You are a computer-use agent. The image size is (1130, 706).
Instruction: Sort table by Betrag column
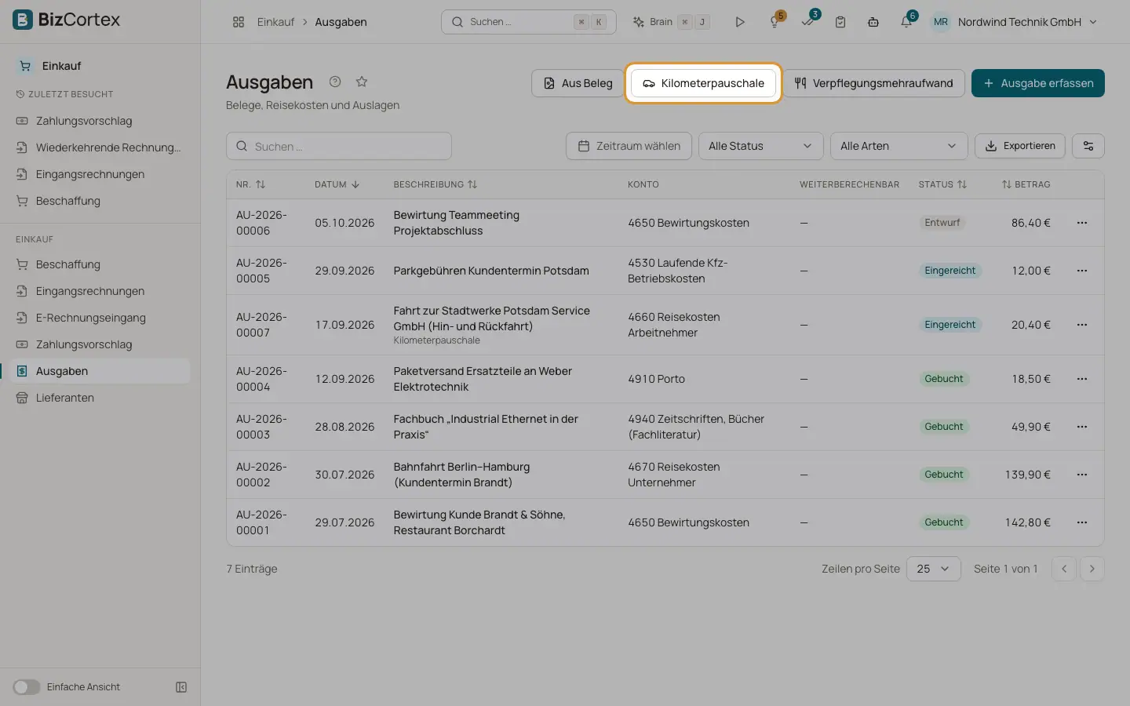tap(1026, 184)
